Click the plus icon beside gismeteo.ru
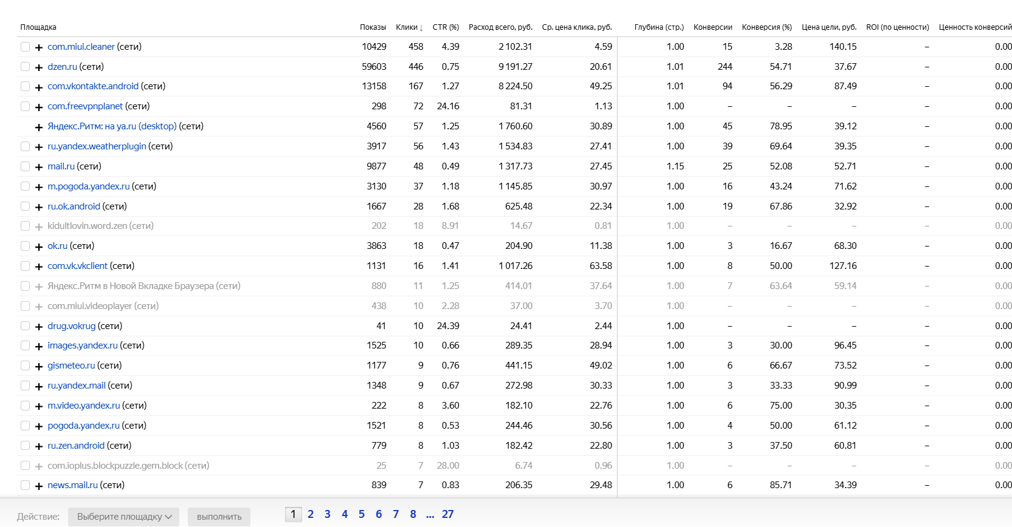The height and width of the screenshot is (527, 1012). point(39,366)
